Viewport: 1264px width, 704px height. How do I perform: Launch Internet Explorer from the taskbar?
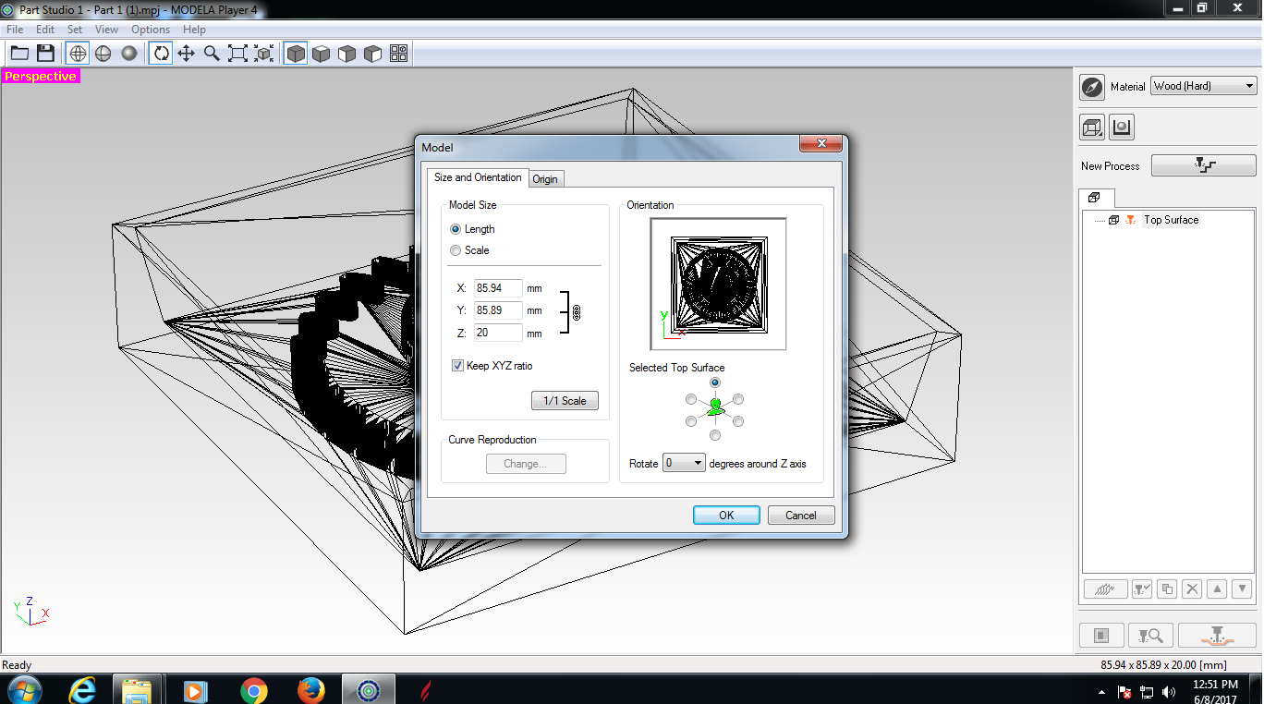coord(84,690)
